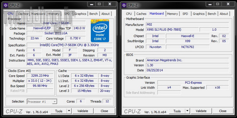This screenshot has height=118, width=237.
Task: Click Validate button in right window
Action: point(201,111)
